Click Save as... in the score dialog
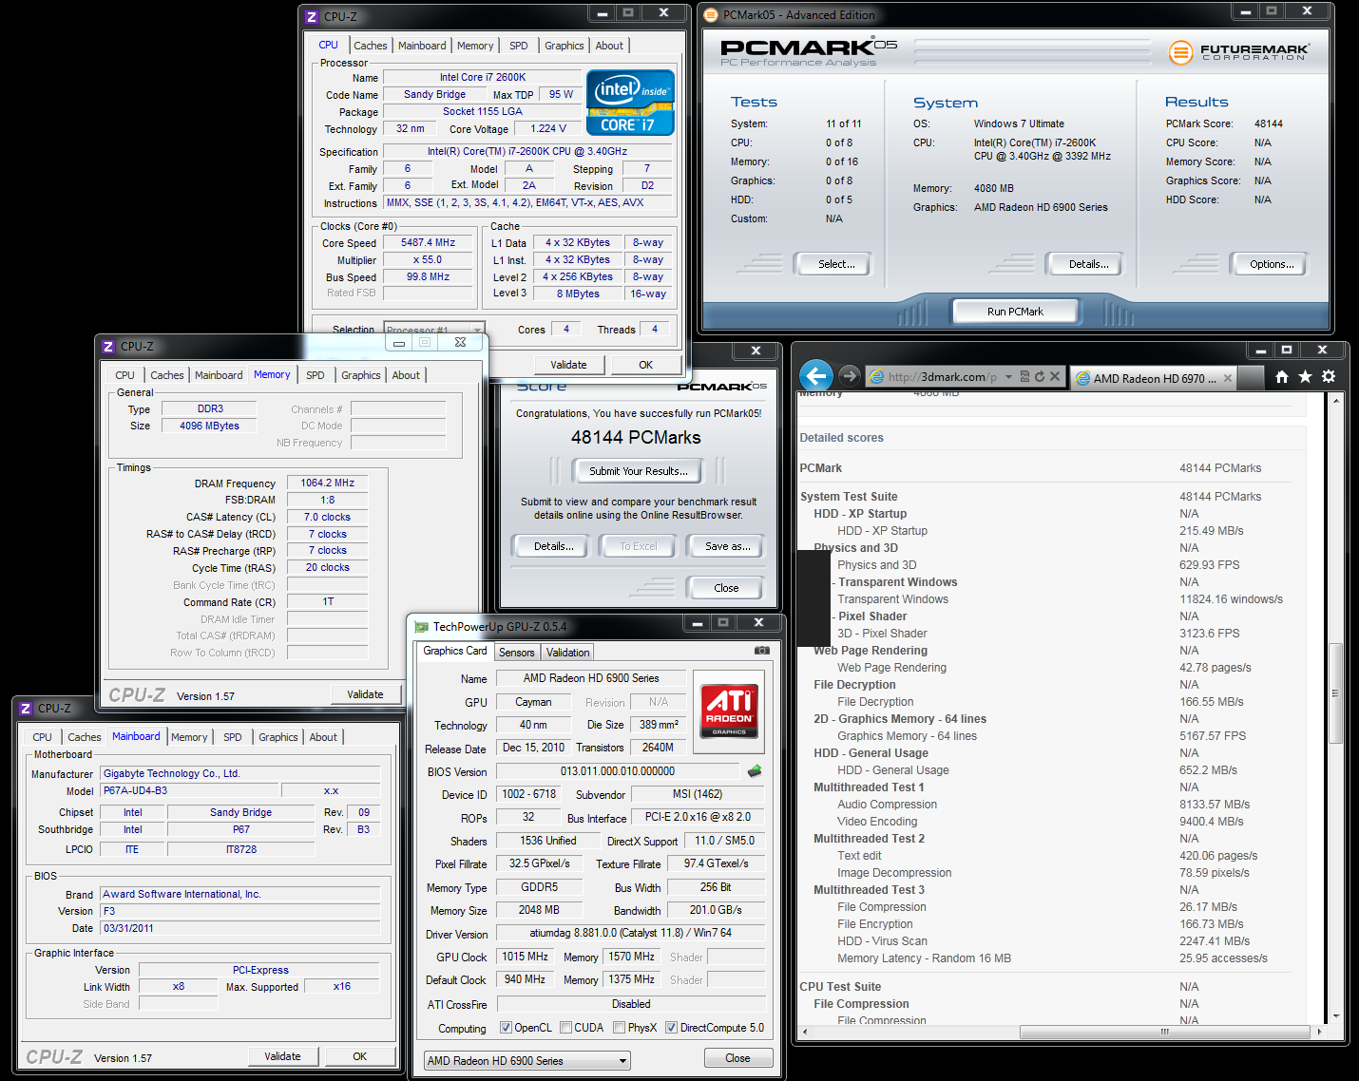Screen dimensions: 1359x1081 pos(727,546)
